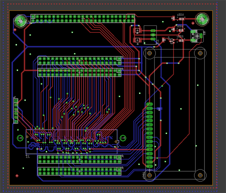Select the LED2 silkscreen label
The height and width of the screenshot is (193, 226).
[180, 26]
